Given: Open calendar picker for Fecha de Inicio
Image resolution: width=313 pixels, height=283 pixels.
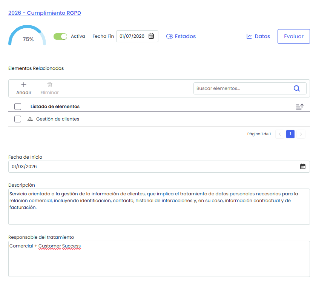Looking at the screenshot, I should click(x=302, y=167).
